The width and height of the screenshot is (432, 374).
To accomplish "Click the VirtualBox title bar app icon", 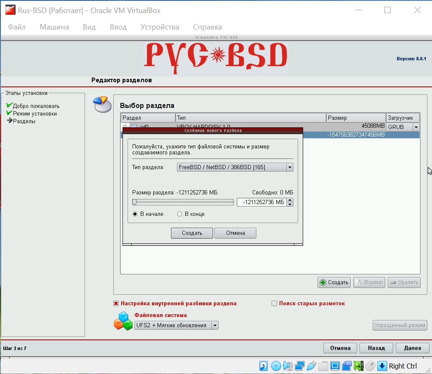I will click(11, 10).
